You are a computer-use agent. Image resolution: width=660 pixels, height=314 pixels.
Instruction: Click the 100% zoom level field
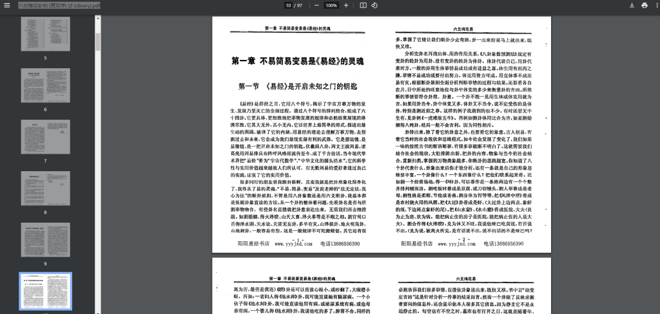click(x=331, y=5)
